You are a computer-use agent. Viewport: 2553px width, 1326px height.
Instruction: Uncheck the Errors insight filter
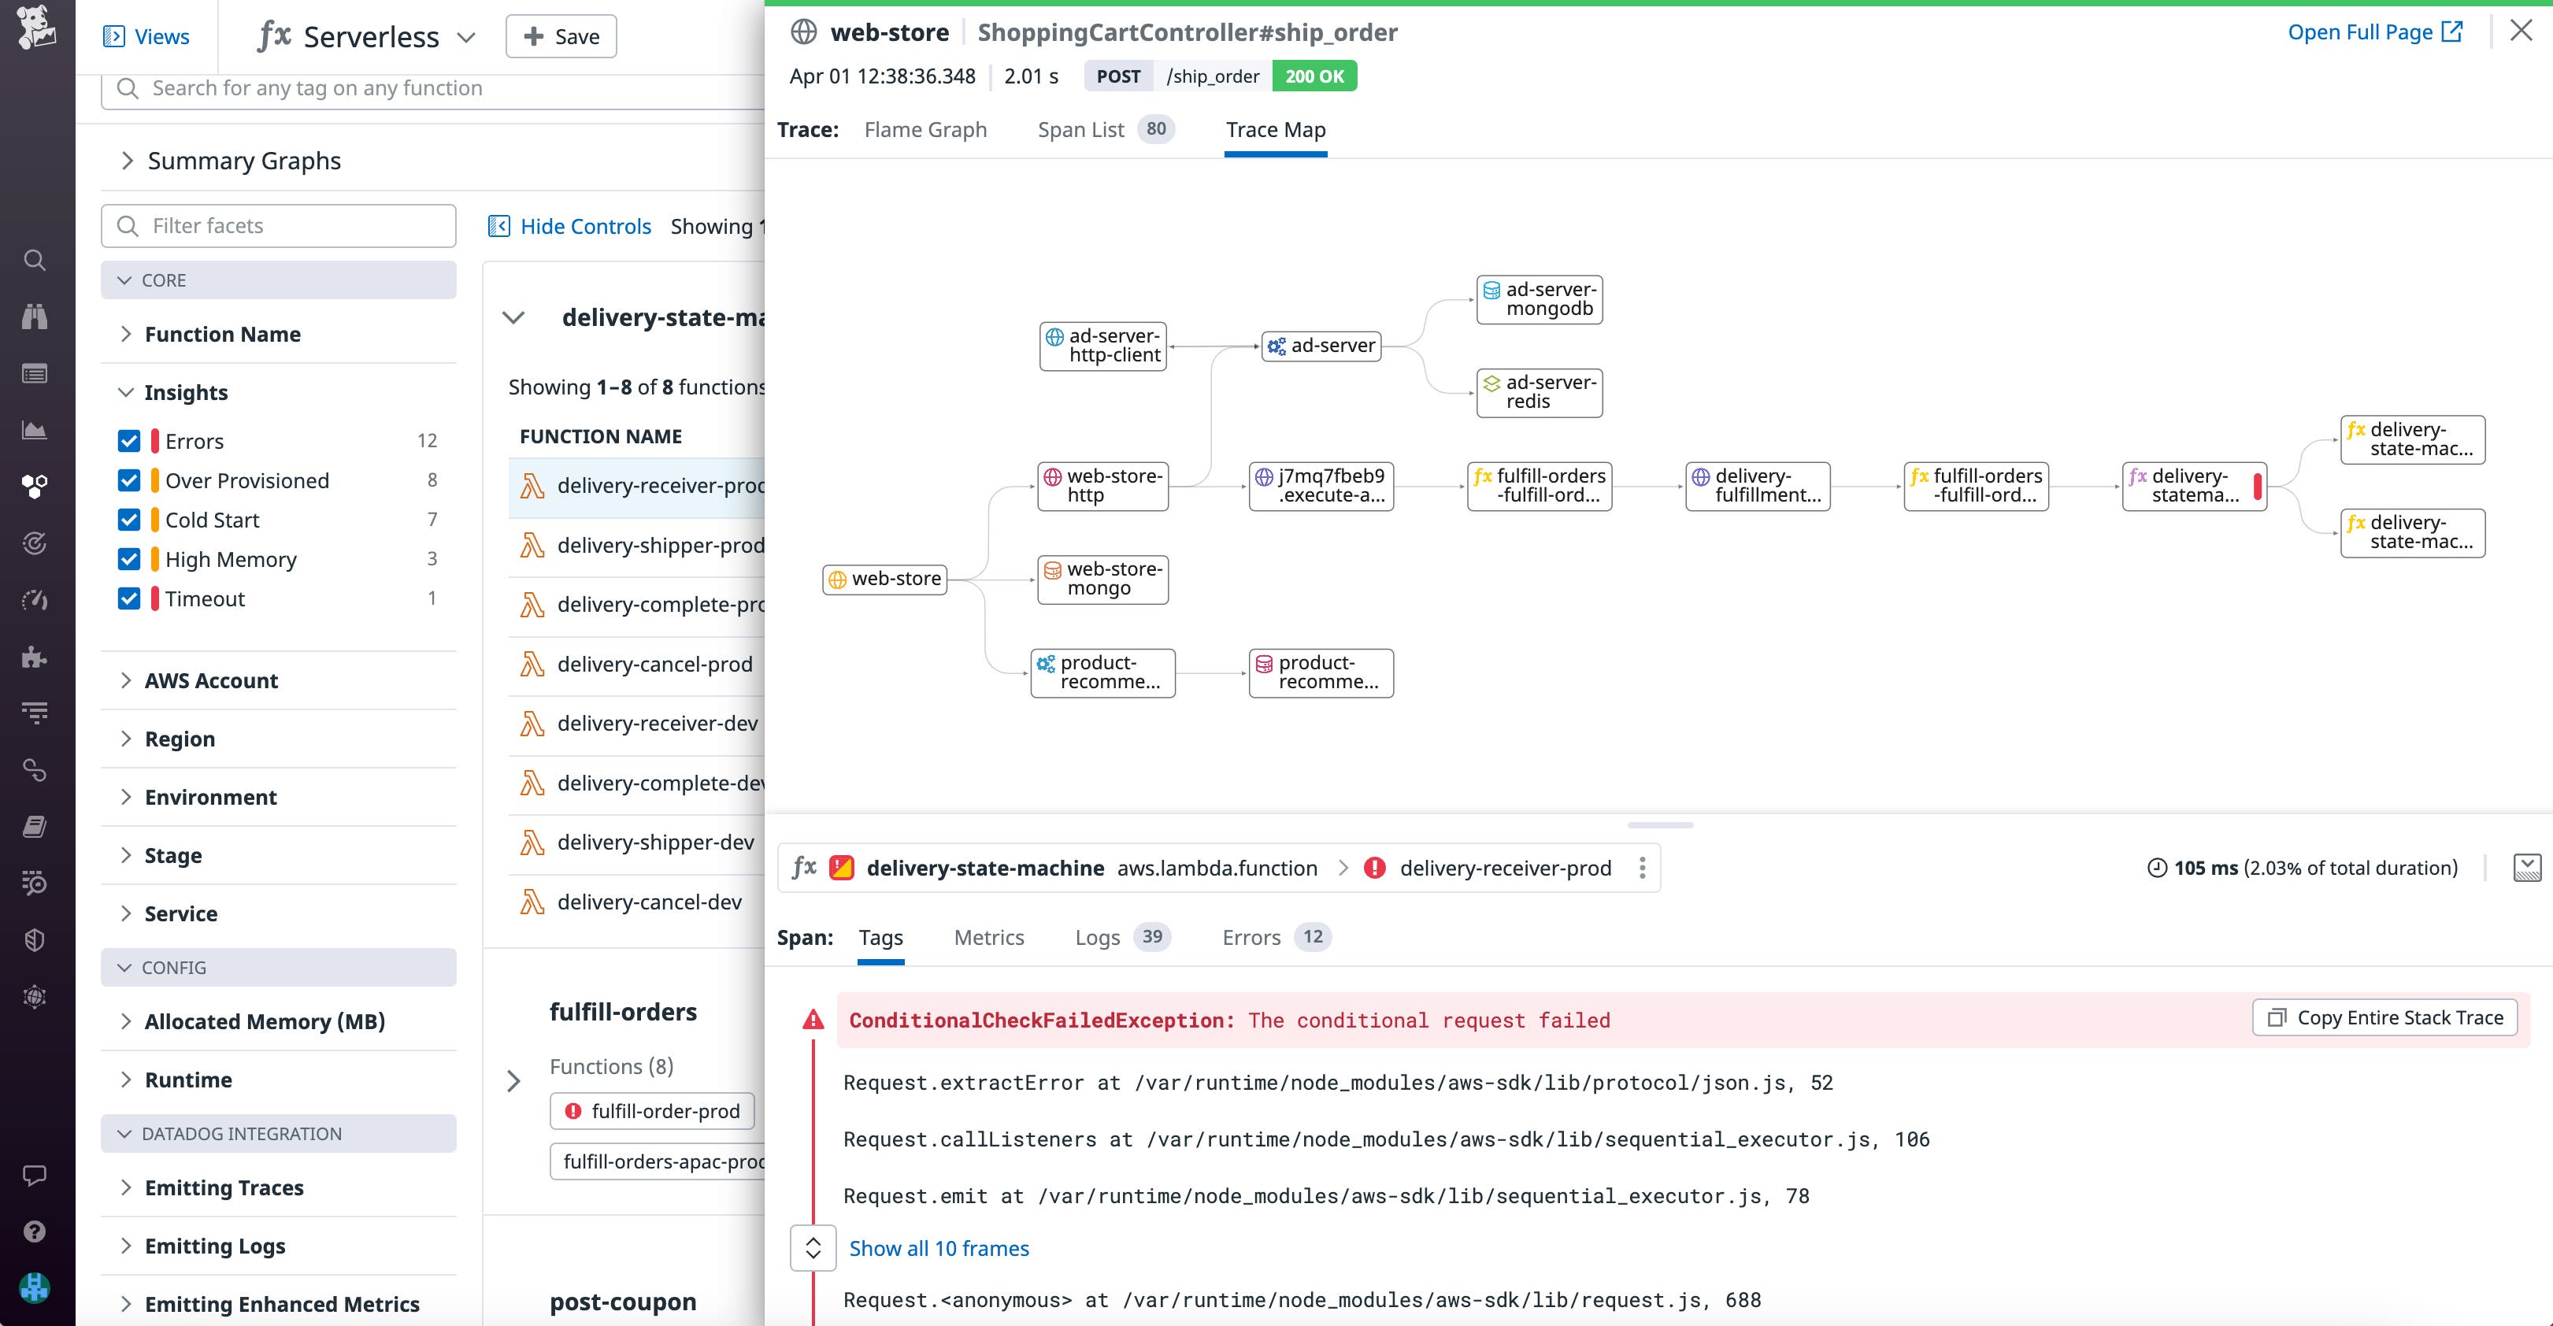pos(130,440)
